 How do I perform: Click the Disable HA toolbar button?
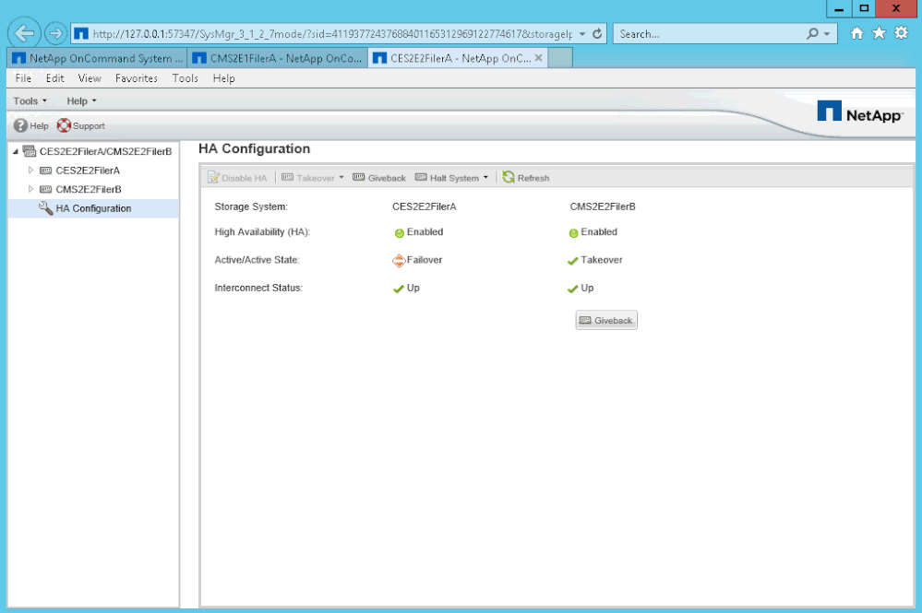[237, 178]
